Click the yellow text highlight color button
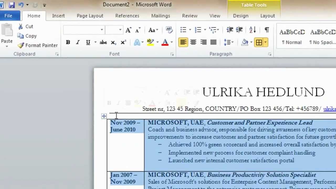This screenshot has height=189, width=336. (150, 42)
